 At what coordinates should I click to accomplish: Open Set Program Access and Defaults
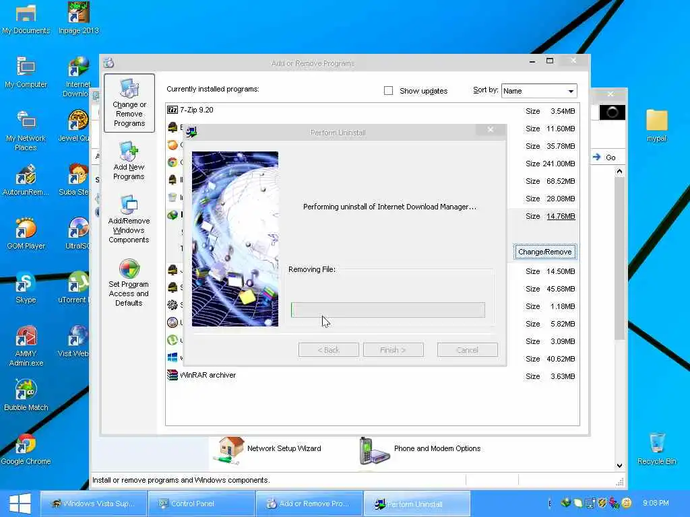tap(129, 283)
